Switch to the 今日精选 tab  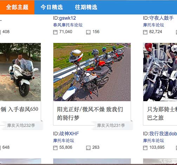(52, 7)
